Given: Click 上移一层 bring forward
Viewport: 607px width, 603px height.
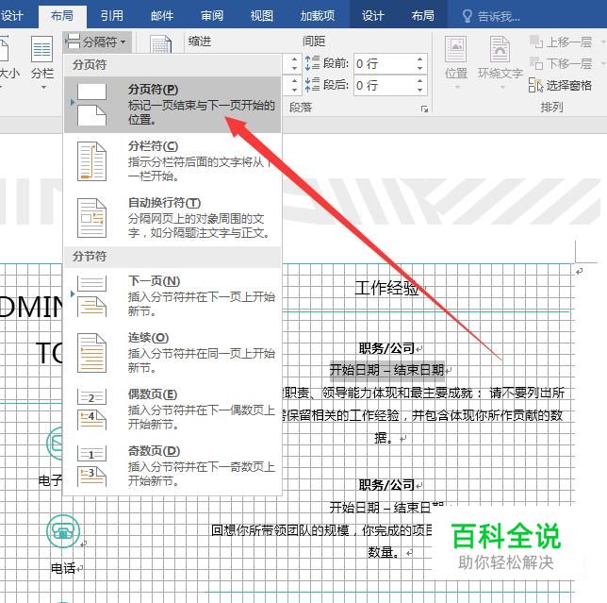Looking at the screenshot, I should coord(562,42).
